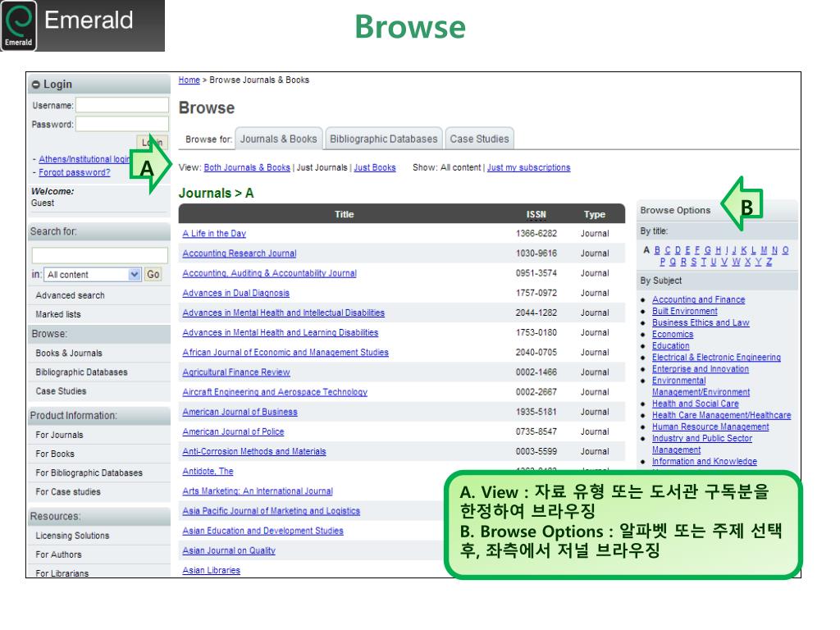
Task: Browse subject Accounting and Finance
Action: pyautogui.click(x=699, y=300)
